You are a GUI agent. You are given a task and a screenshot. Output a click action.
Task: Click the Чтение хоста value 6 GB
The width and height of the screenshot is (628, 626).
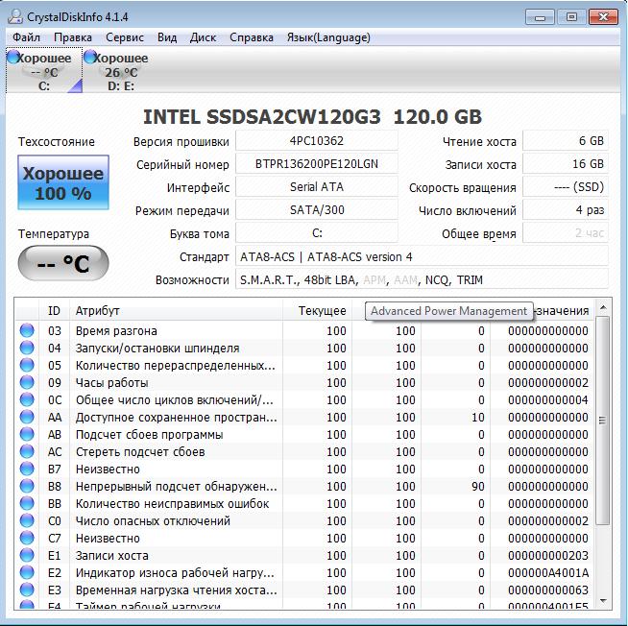pos(566,141)
